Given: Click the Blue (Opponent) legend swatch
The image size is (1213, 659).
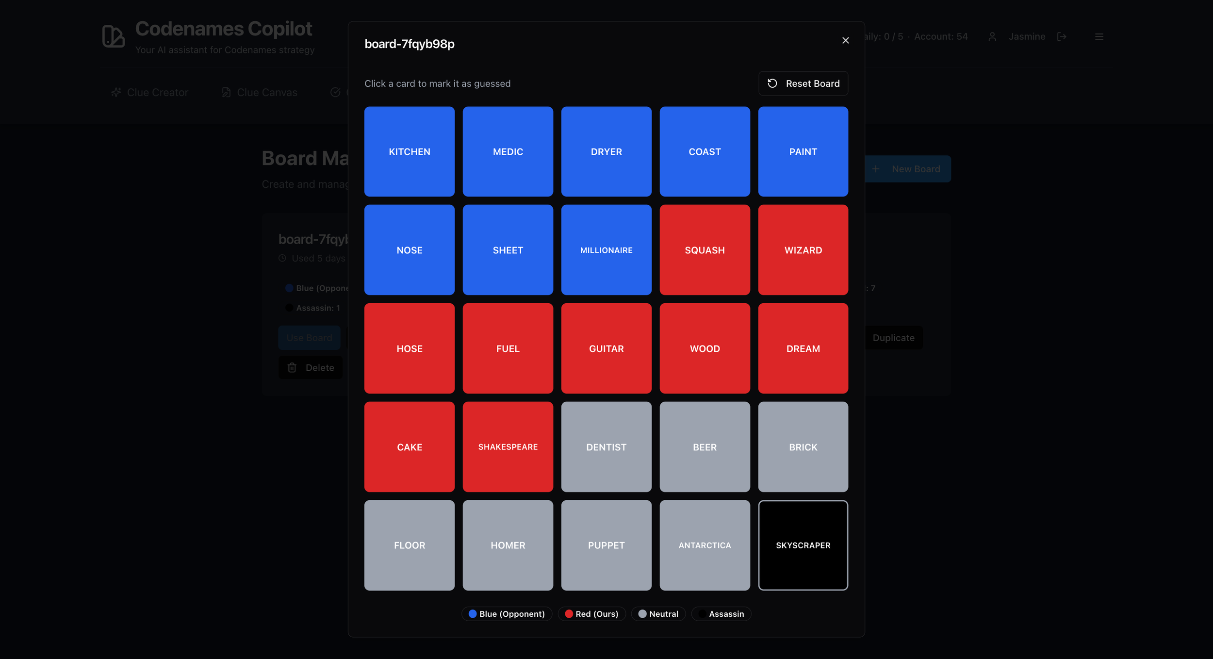Looking at the screenshot, I should pos(473,614).
